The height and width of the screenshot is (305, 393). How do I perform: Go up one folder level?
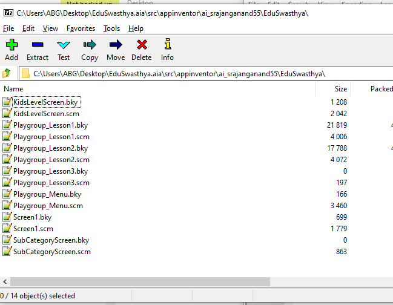[7, 74]
